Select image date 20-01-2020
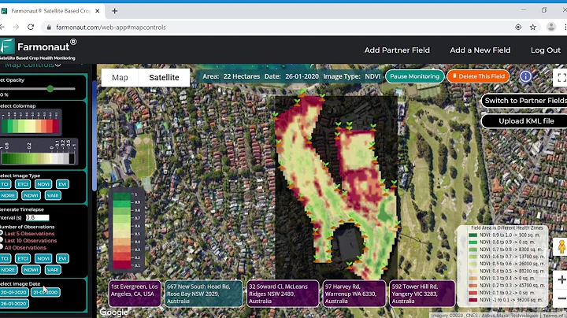The image size is (567, 318). click(13, 292)
